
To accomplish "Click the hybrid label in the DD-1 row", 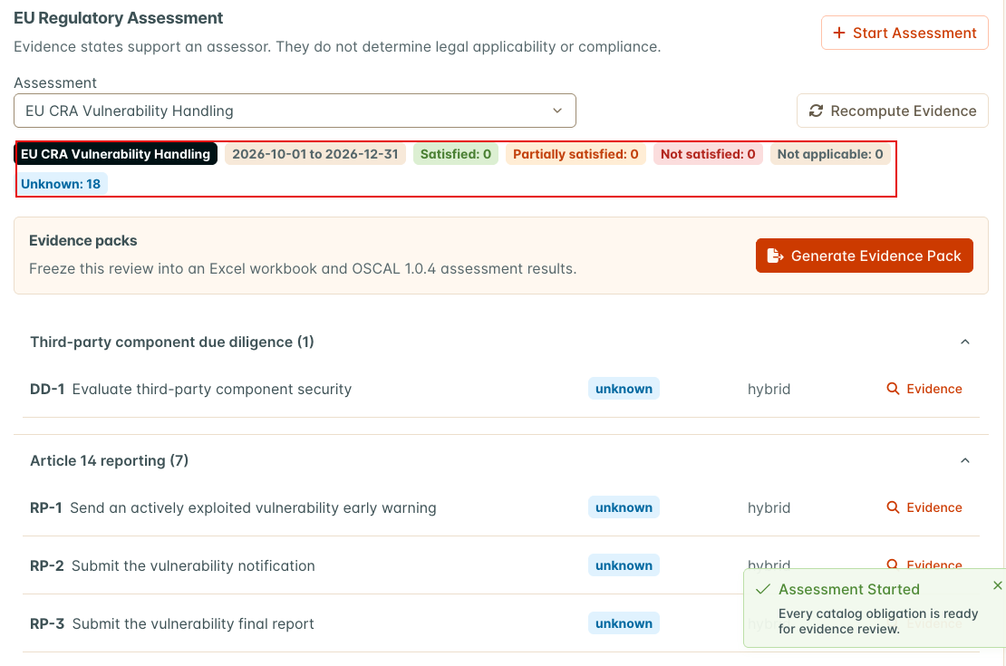I will (x=769, y=390).
